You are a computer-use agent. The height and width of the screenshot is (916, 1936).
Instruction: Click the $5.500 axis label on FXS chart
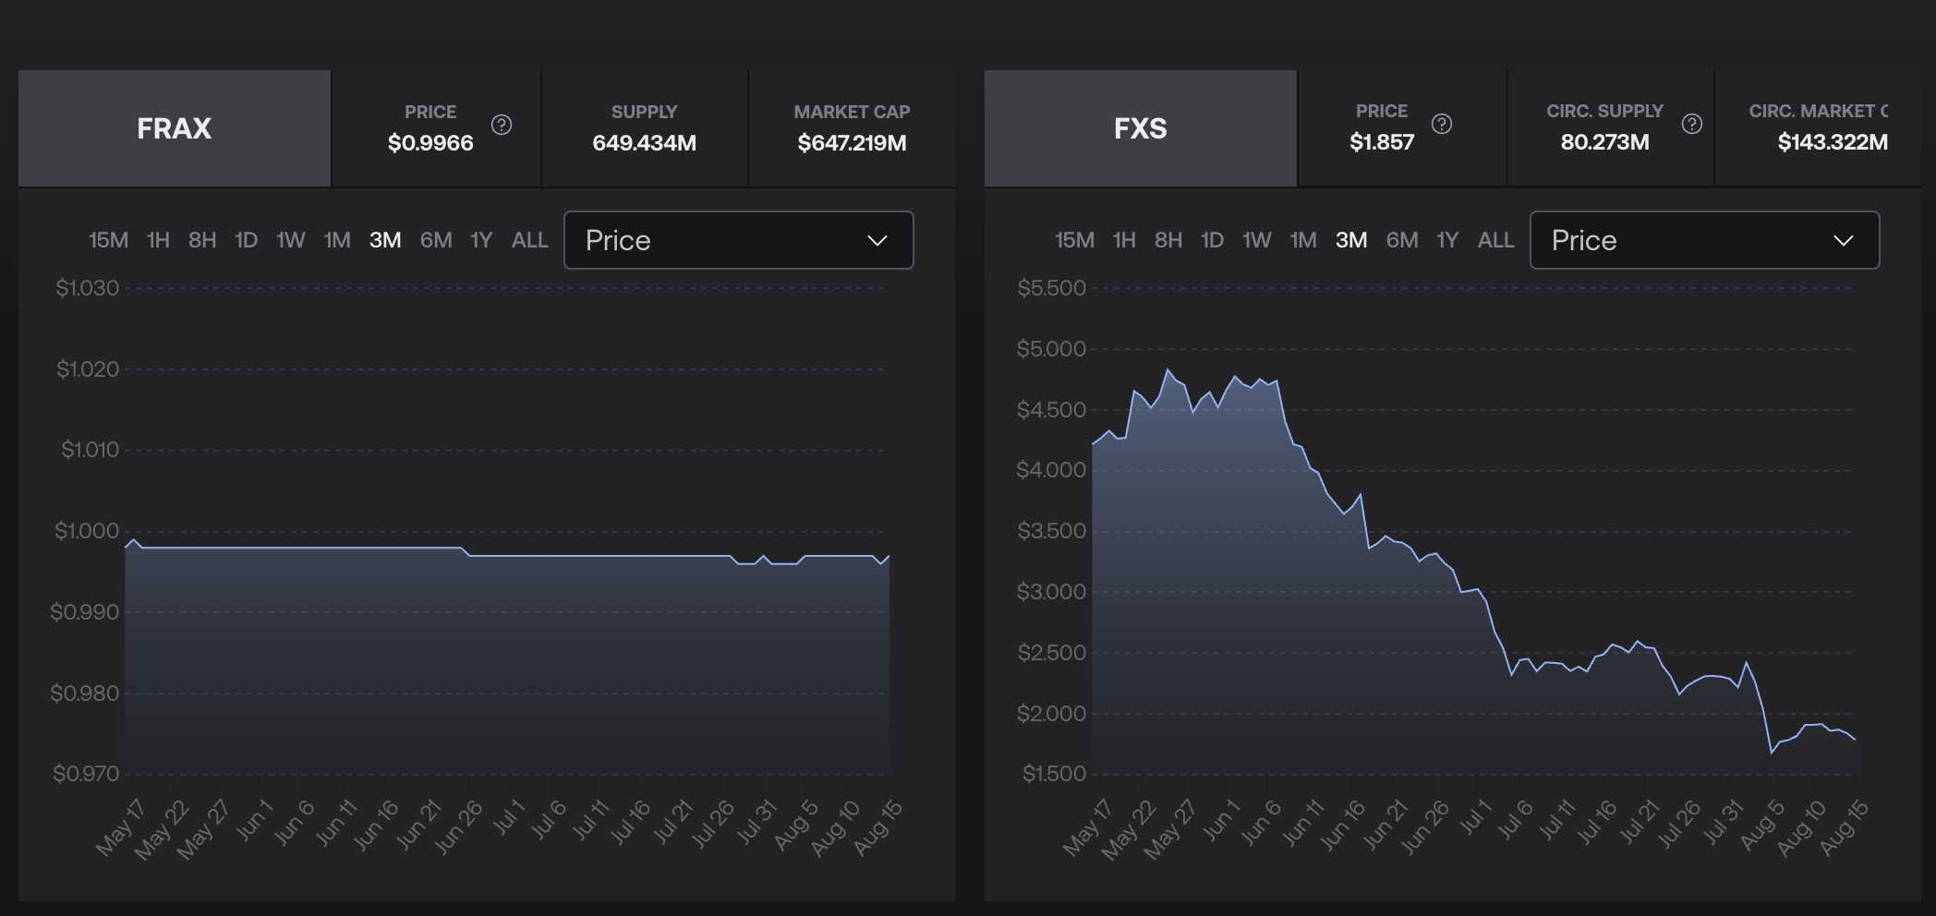coord(1051,288)
